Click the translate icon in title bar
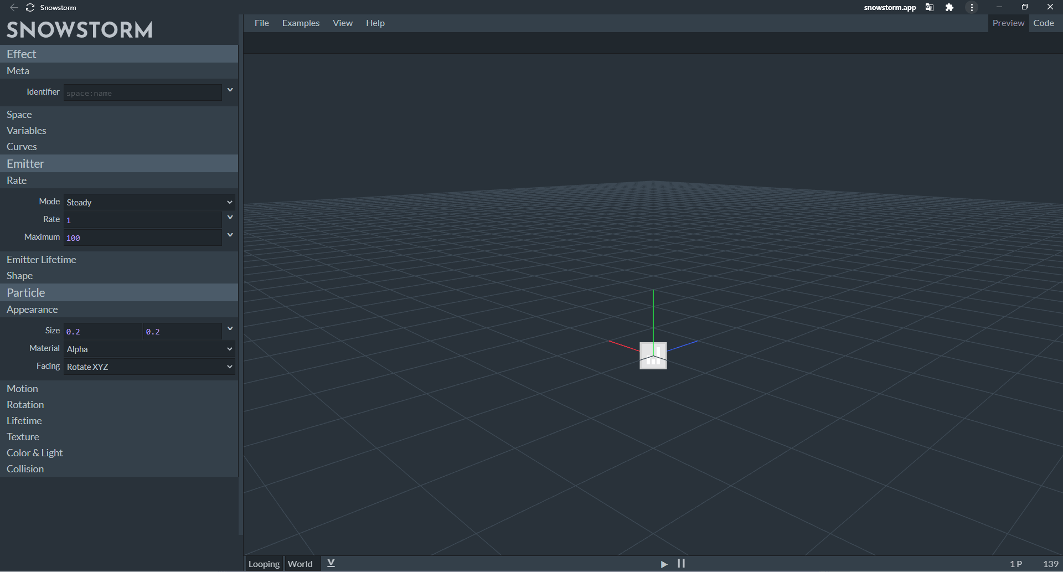The image size is (1063, 572). (x=930, y=7)
